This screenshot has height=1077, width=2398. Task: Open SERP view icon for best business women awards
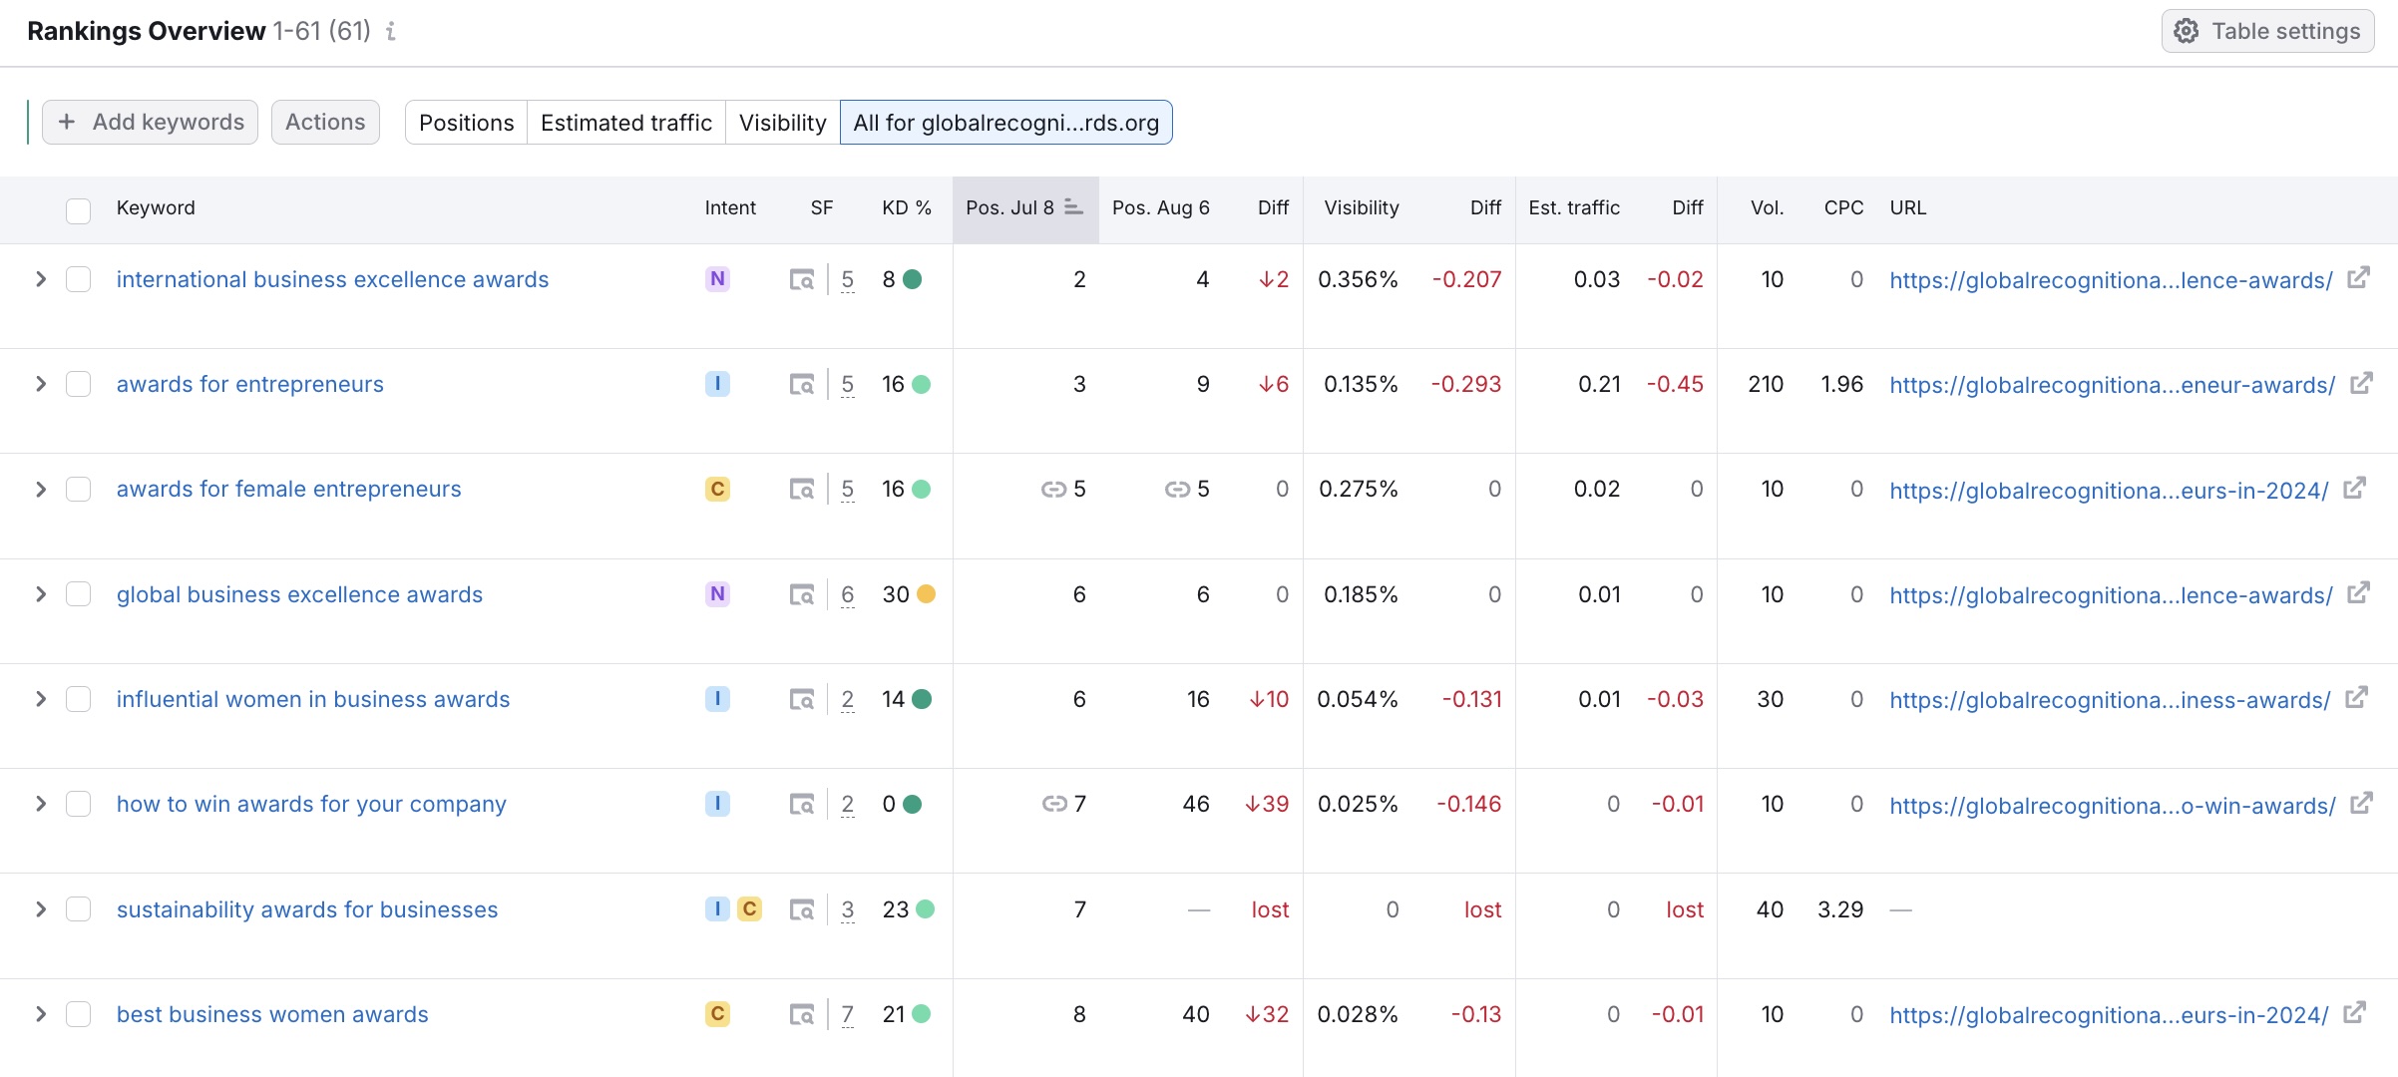coord(802,1015)
